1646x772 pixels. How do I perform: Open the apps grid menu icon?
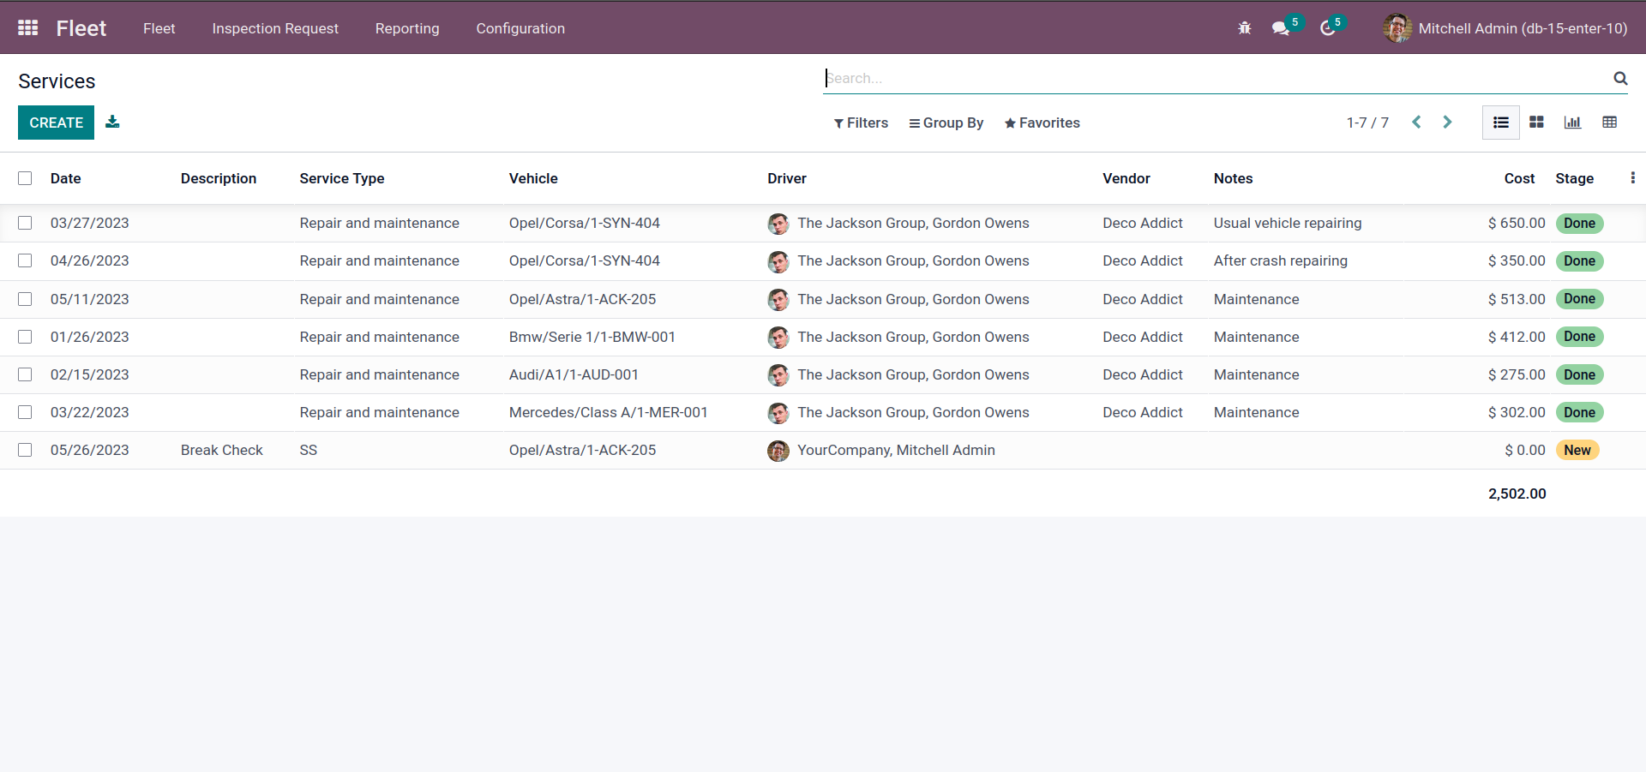tap(27, 27)
